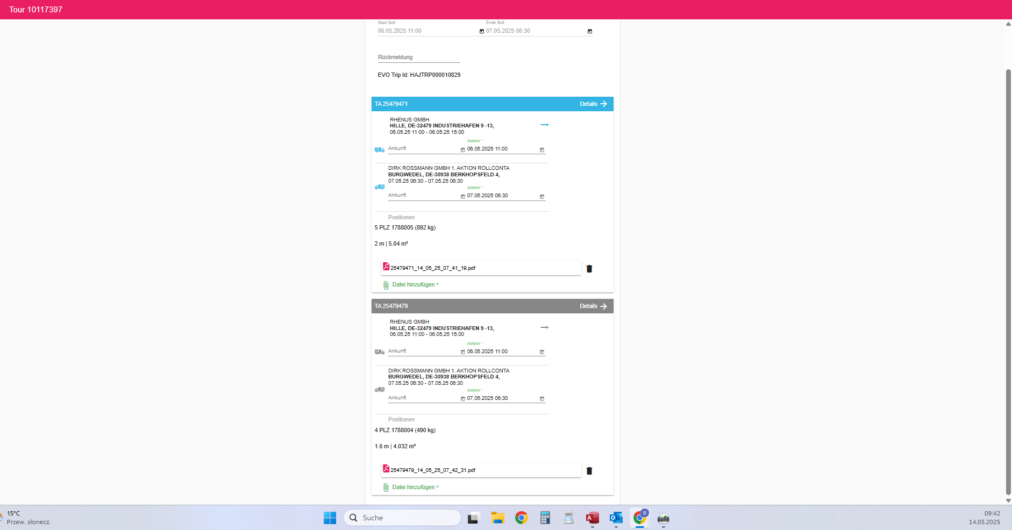Click scrollbar up arrow
The height and width of the screenshot is (530, 1012).
tap(1008, 24)
